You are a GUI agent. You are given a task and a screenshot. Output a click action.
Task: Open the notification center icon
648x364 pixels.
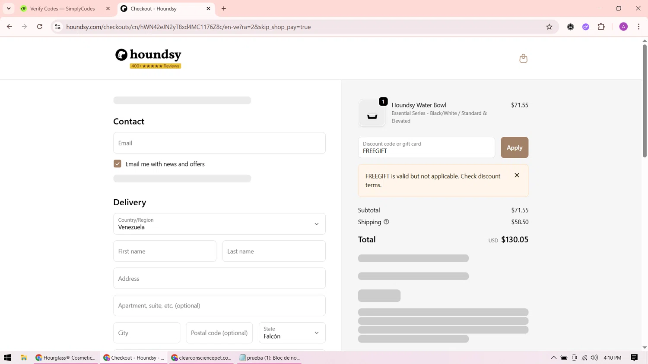coord(634,358)
